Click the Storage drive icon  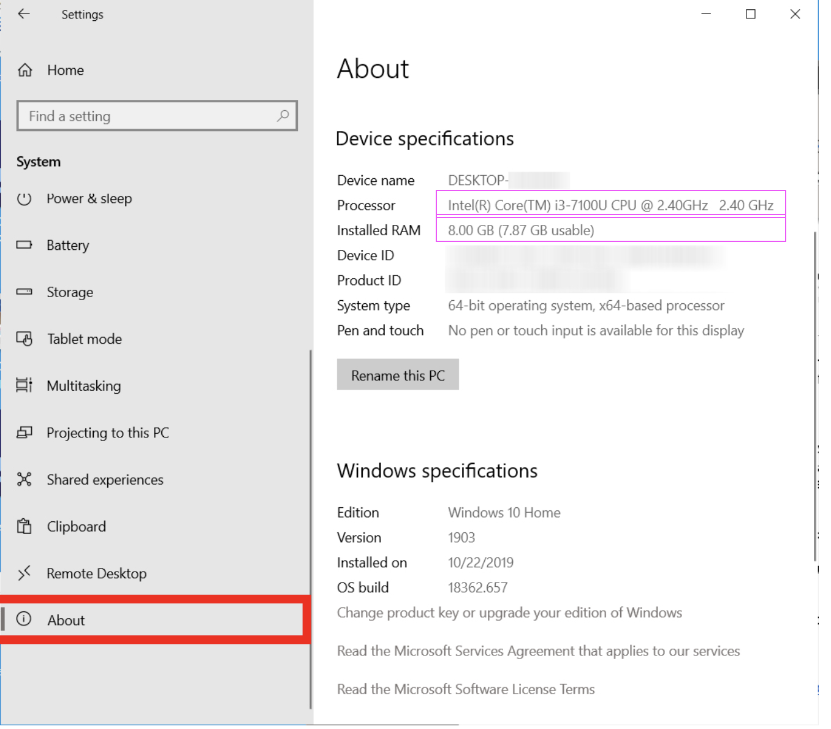24,292
